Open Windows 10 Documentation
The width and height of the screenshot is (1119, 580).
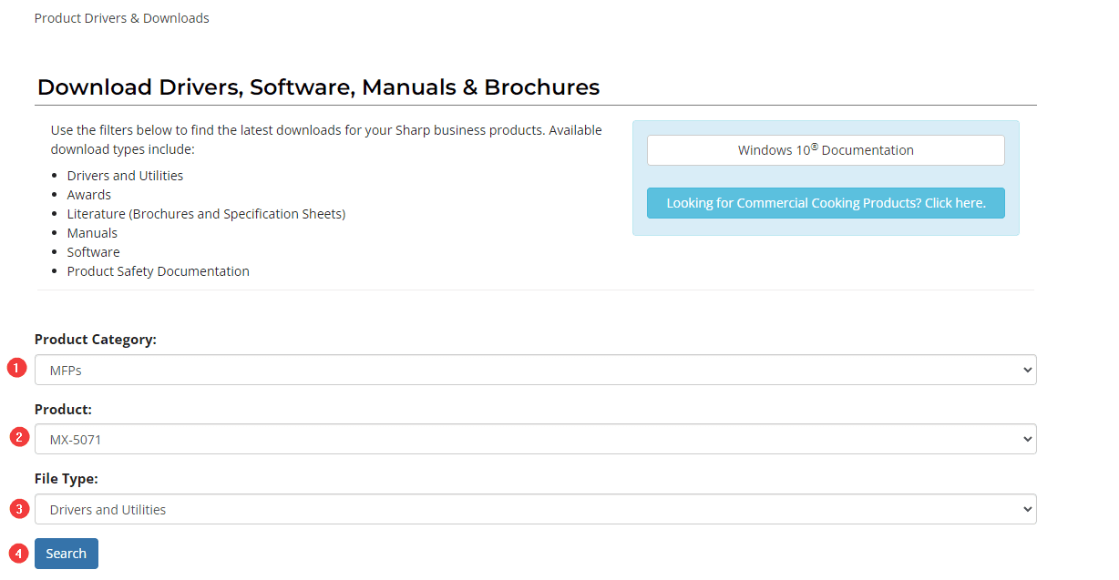click(x=825, y=150)
